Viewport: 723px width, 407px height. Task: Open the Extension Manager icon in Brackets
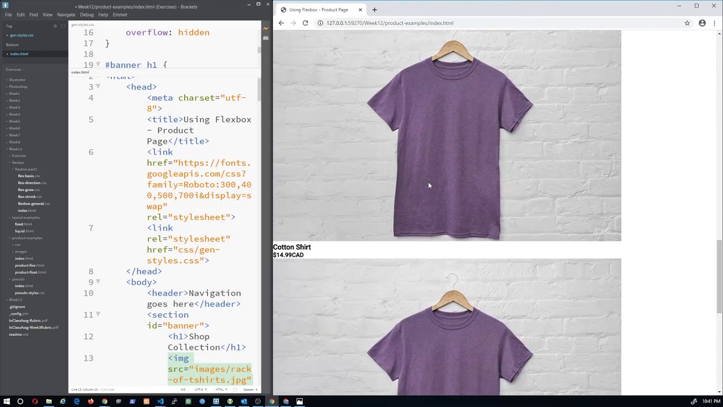click(265, 38)
